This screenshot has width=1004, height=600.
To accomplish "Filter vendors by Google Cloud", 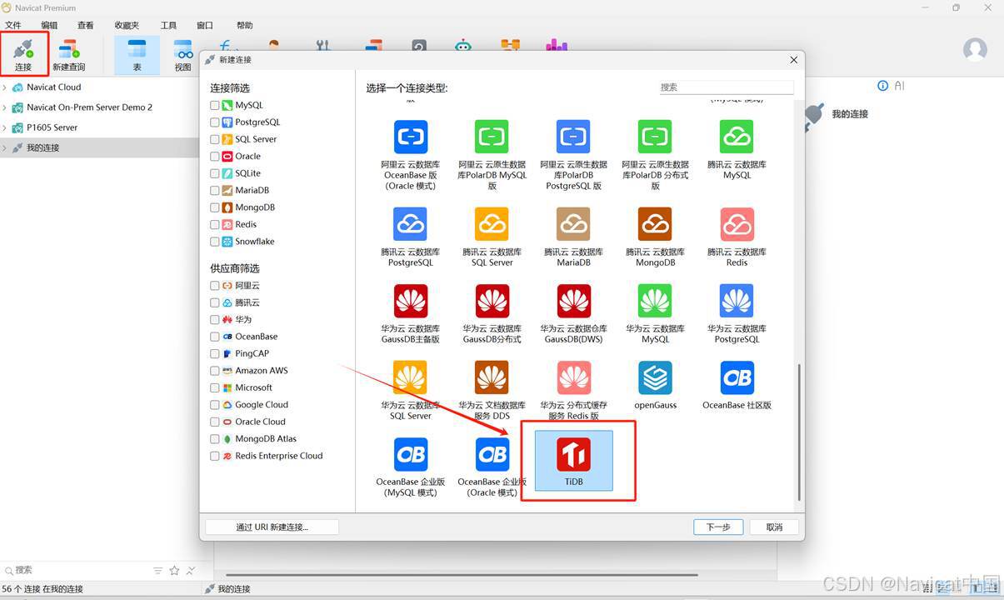I will coord(215,405).
